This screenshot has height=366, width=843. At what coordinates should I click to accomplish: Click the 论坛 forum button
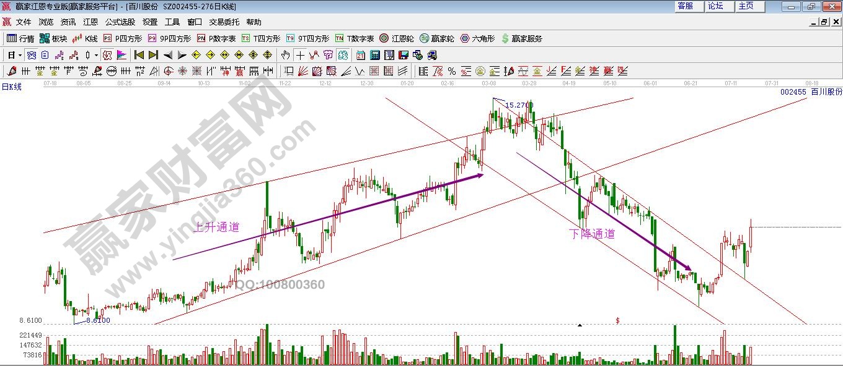[715, 6]
